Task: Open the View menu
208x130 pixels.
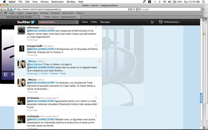Action: coord(35,2)
